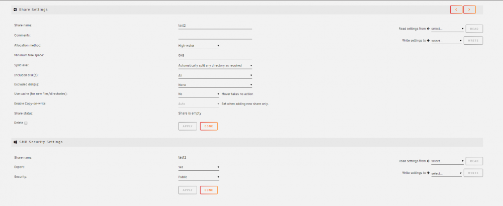Viewport: 503px width, 206px height.
Task: Open Share Settings 'Write settings to' dropdown
Action: [446, 41]
